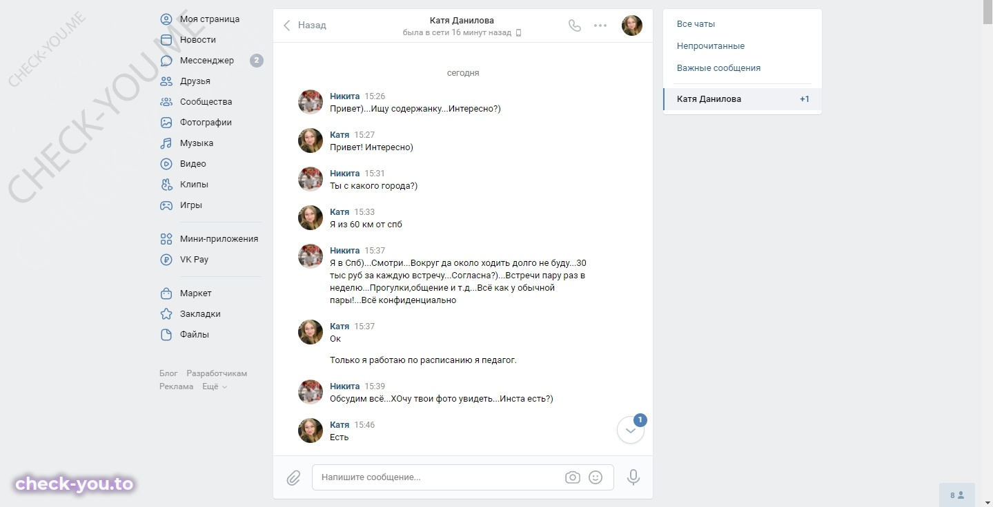Open the Клипы icon

pyautogui.click(x=166, y=185)
